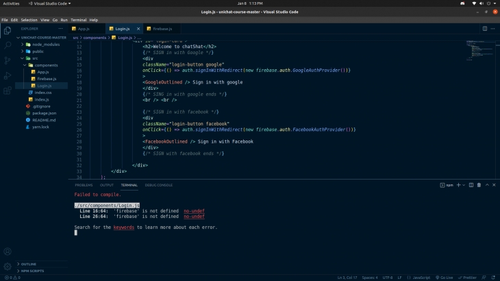Open the Visual Studio Code app menu dropdown
500x281 pixels.
[x=49, y=3]
